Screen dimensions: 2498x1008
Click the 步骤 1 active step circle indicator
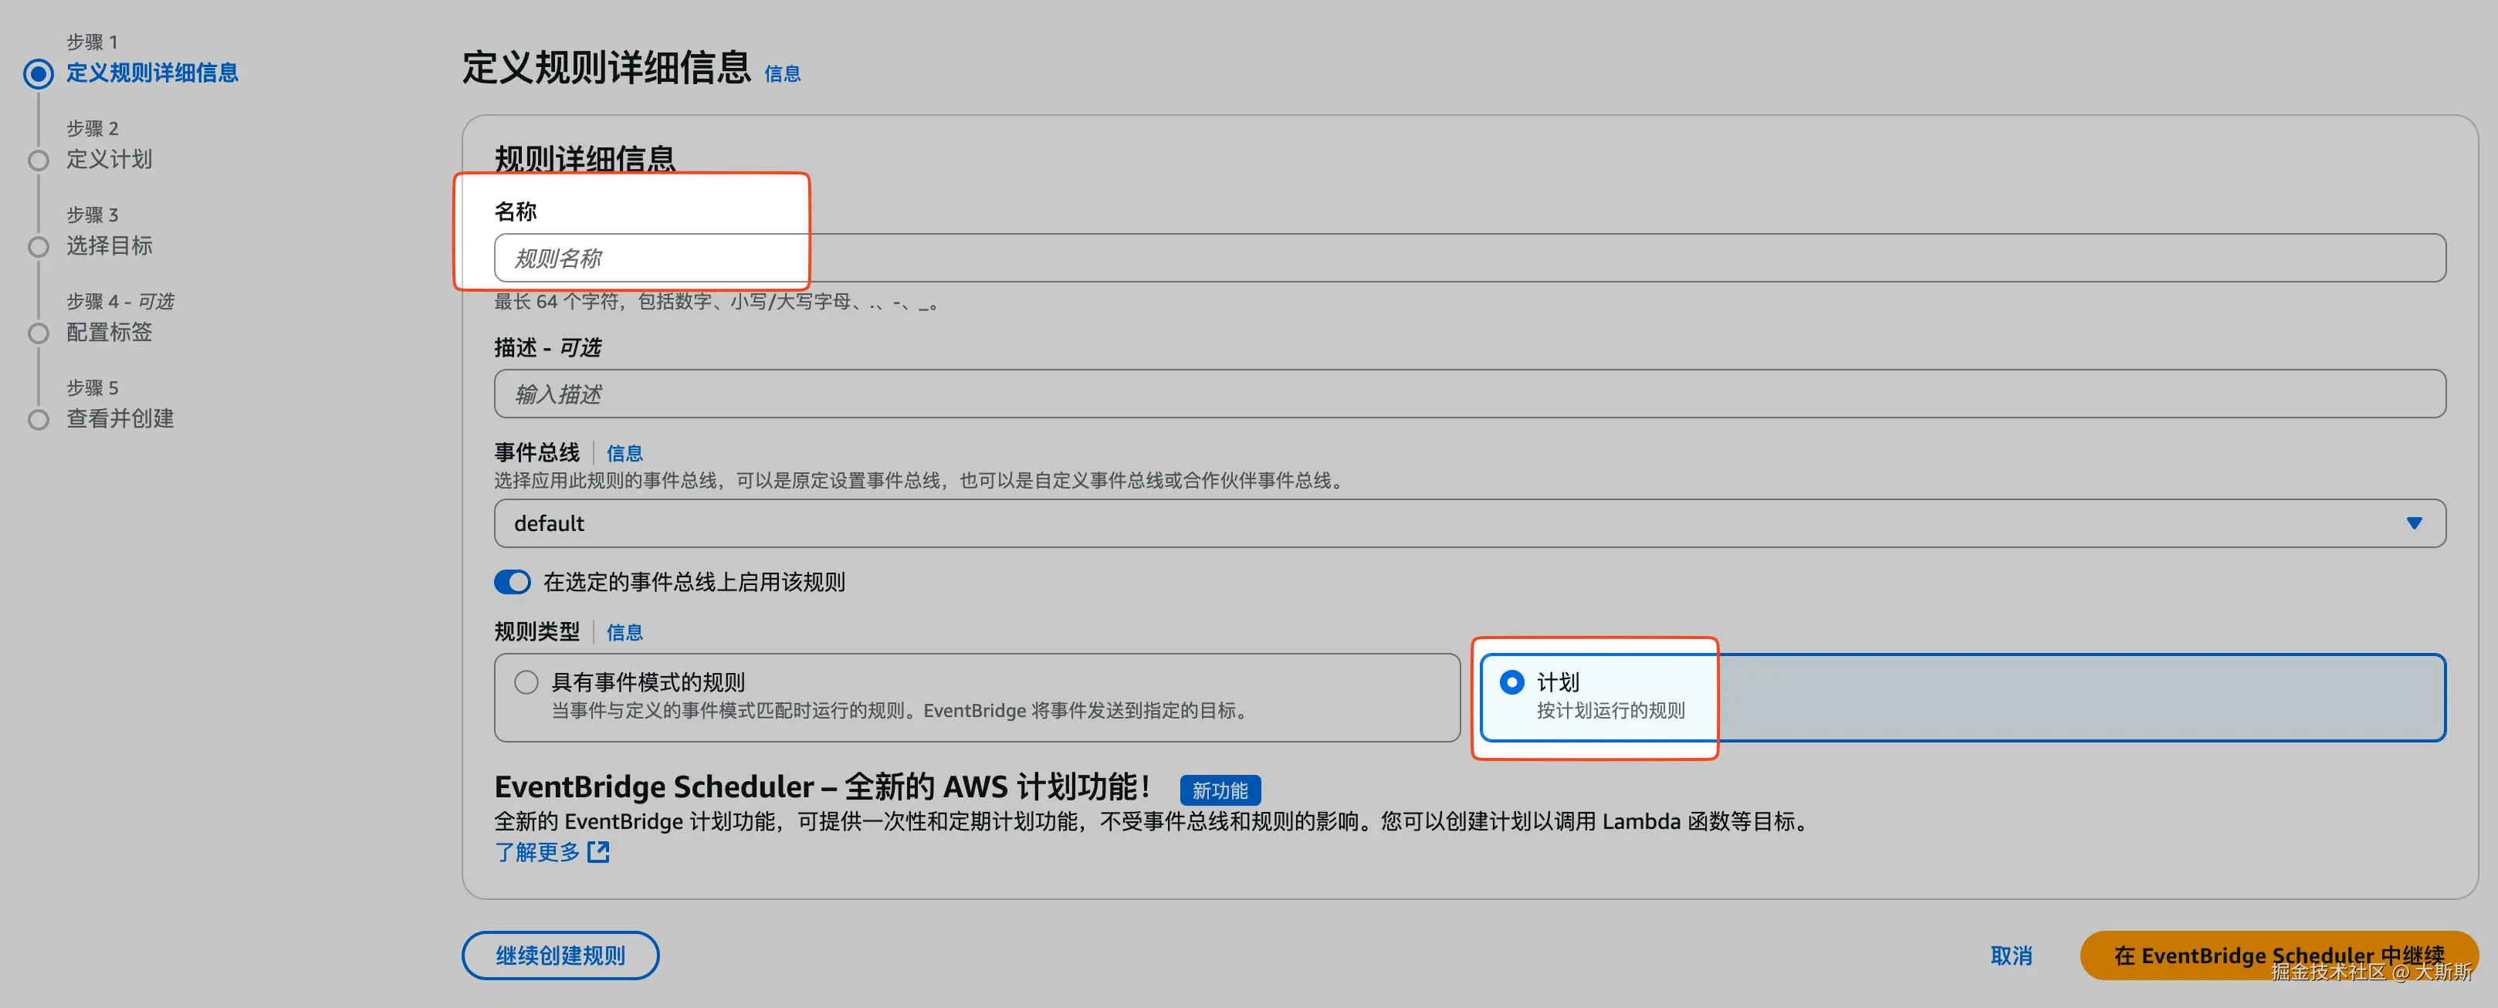pyautogui.click(x=39, y=73)
